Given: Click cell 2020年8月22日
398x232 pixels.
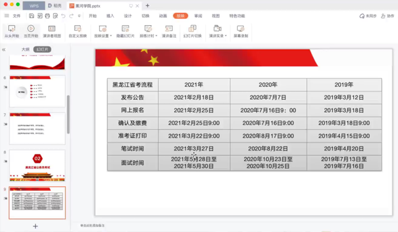Looking at the screenshot, I should pos(268,149).
